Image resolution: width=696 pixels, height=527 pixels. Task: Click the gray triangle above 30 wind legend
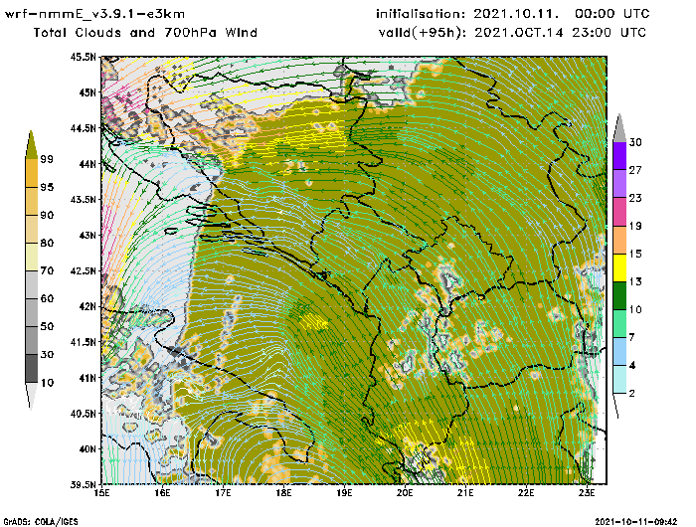point(619,129)
